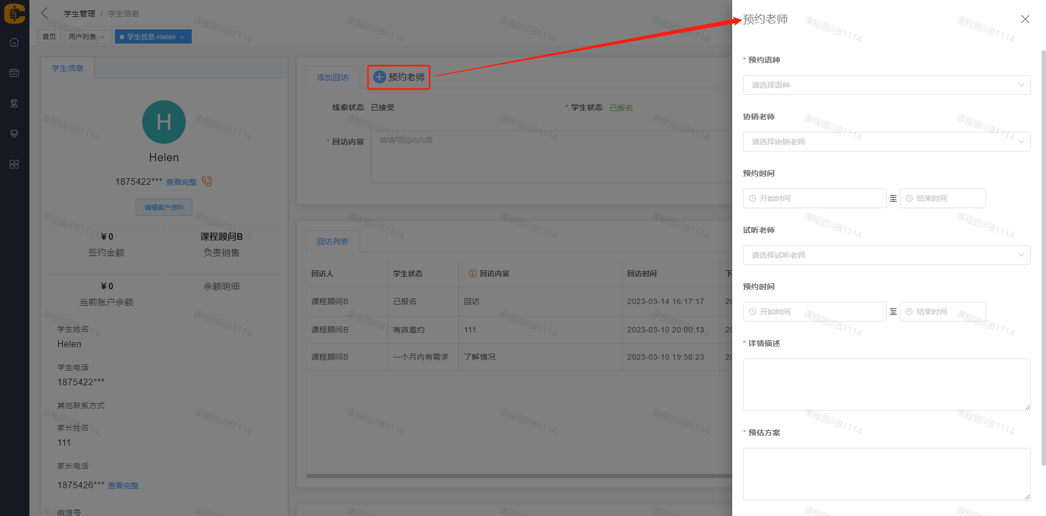Click 查看完整 link next to student phone

pyautogui.click(x=181, y=182)
